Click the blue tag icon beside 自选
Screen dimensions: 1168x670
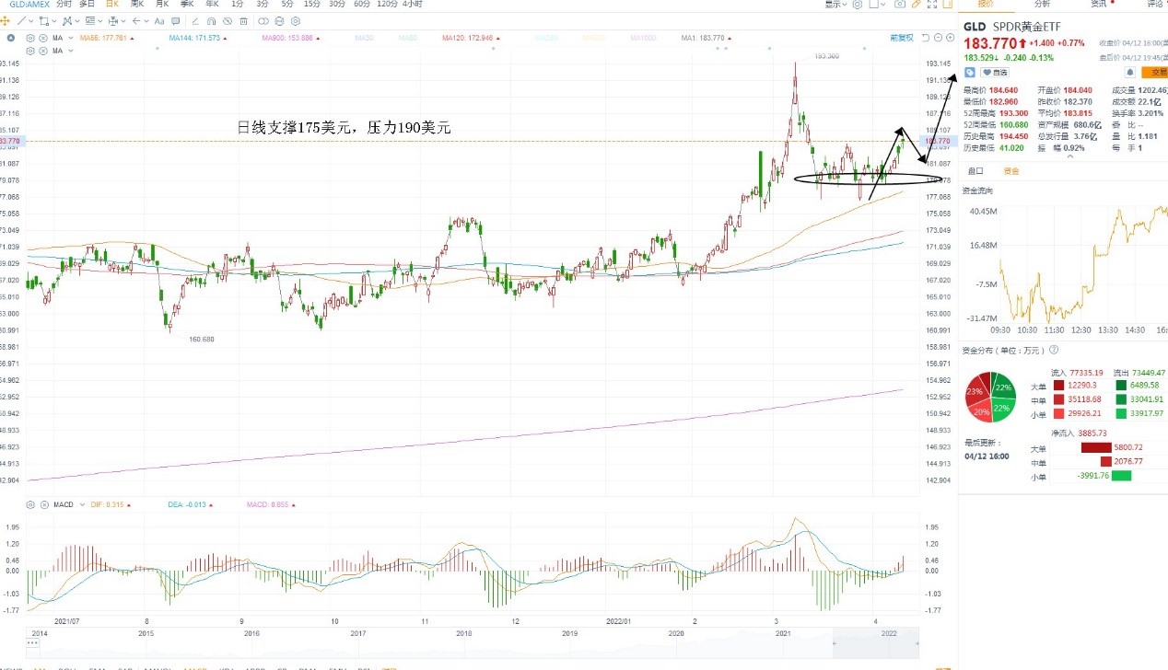(x=970, y=72)
